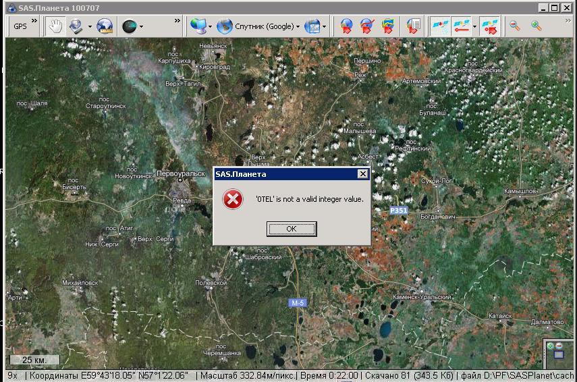Click the blue rectangle in the minimap
Viewport: 577px width, 382px height.
[x=558, y=355]
